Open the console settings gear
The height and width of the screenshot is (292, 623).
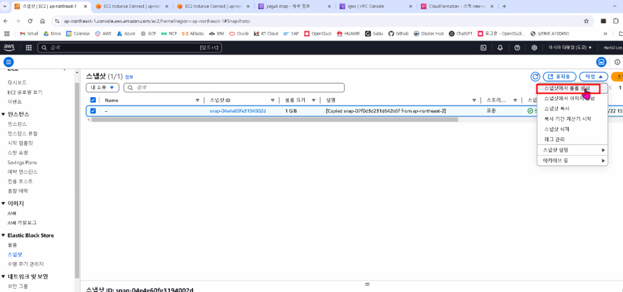click(534, 48)
